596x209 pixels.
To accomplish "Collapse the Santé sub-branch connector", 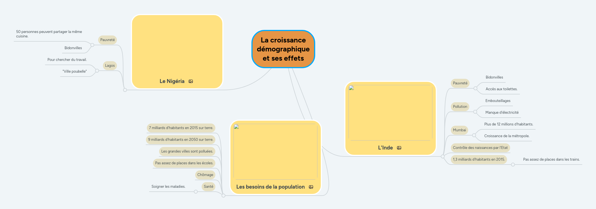I will pyautogui.click(x=196, y=192).
